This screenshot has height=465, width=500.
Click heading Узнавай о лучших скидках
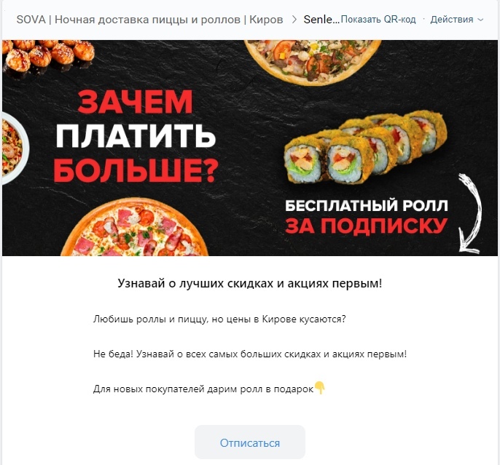click(250, 283)
